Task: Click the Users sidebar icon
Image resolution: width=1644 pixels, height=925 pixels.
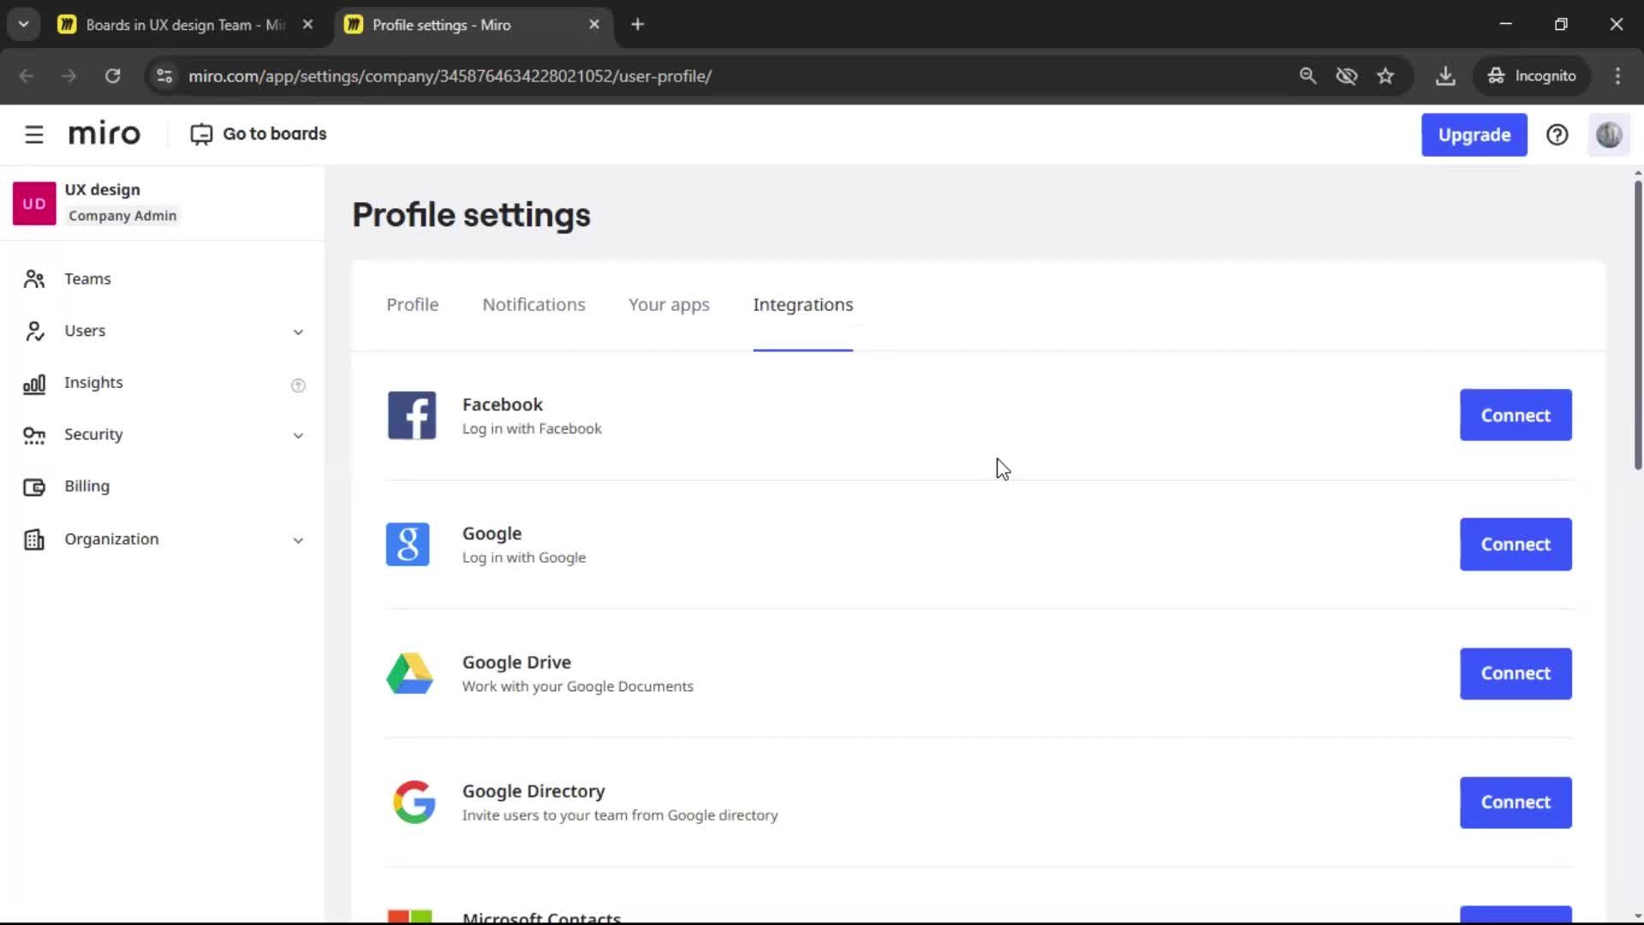Action: tap(34, 331)
